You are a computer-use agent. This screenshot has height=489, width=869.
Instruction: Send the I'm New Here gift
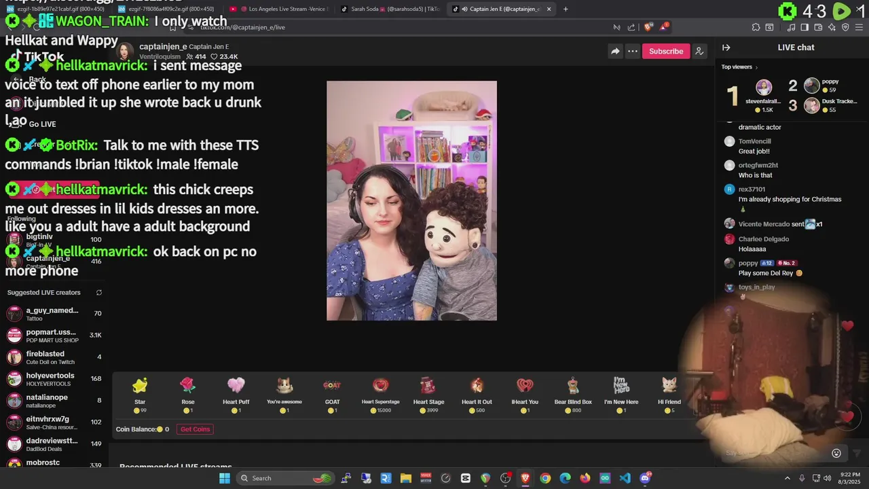621,396
